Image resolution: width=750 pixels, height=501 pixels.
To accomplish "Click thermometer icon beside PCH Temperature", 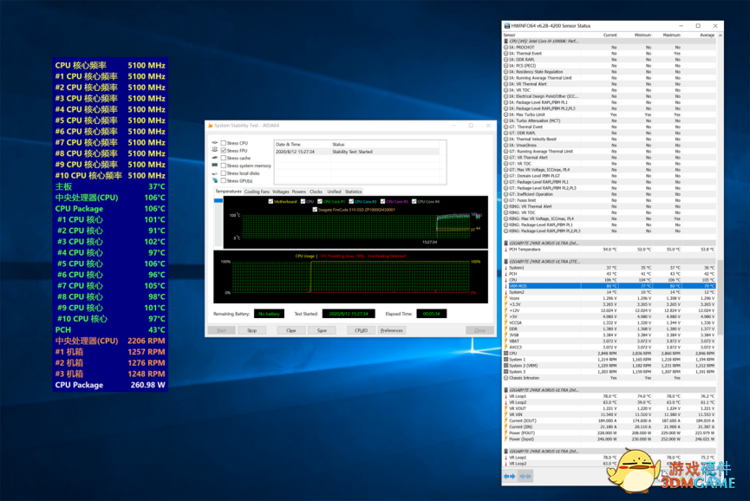I will [506, 250].
